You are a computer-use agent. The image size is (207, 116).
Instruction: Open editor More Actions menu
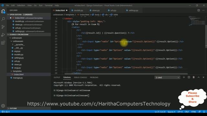(x=203, y=10)
